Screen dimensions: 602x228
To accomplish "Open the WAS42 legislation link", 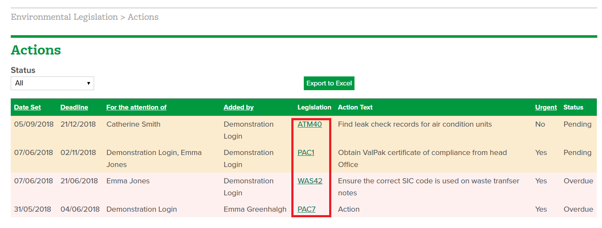I will 310,181.
